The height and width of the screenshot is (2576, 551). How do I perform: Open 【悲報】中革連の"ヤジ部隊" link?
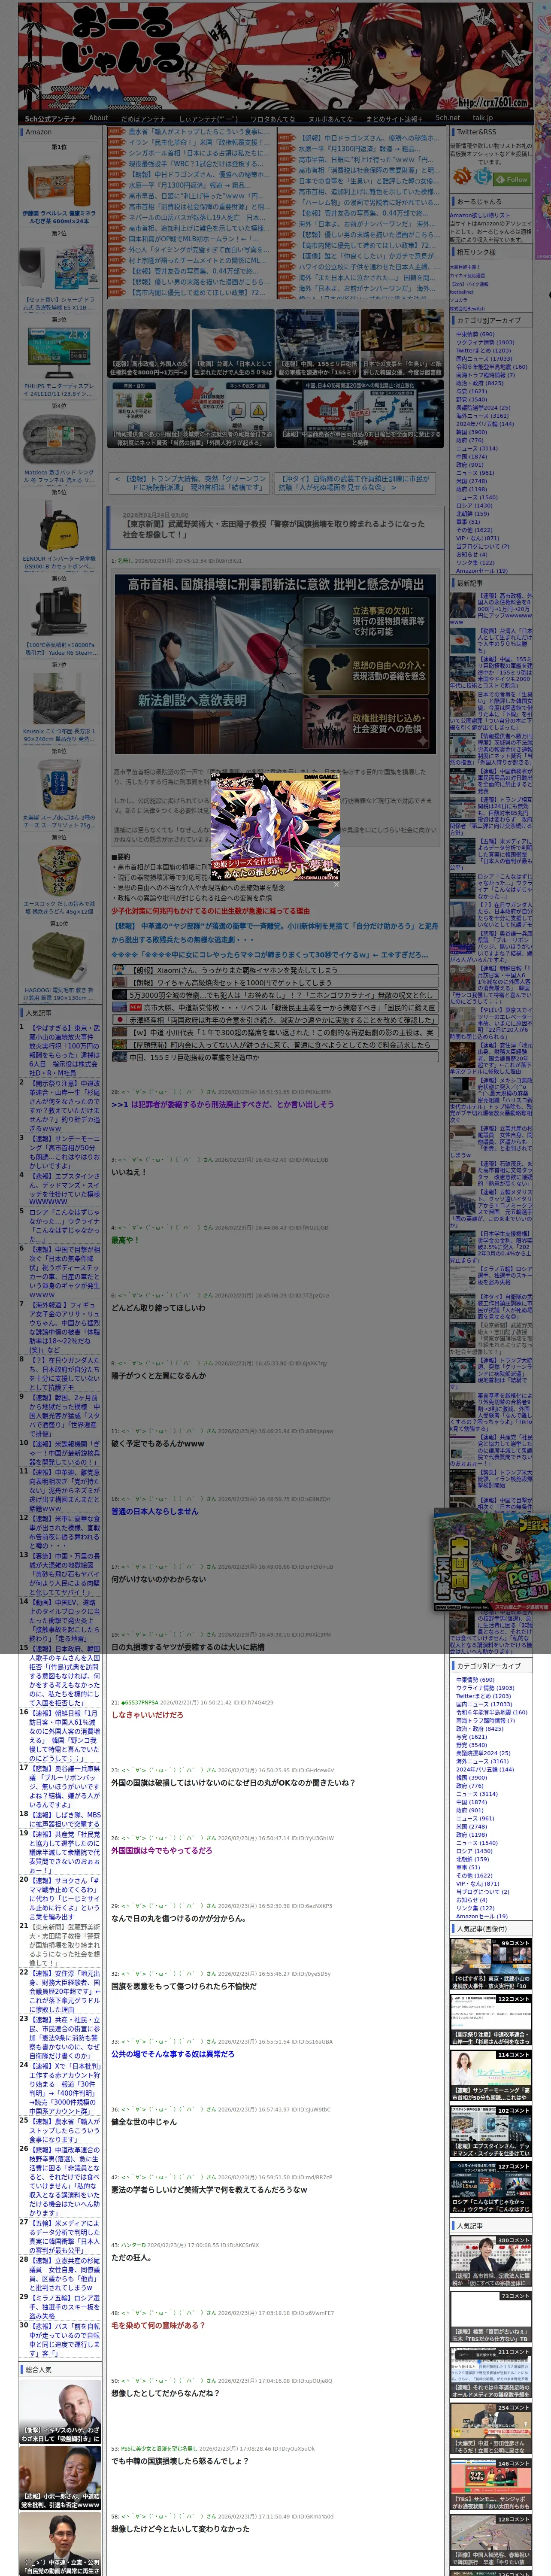(274, 932)
